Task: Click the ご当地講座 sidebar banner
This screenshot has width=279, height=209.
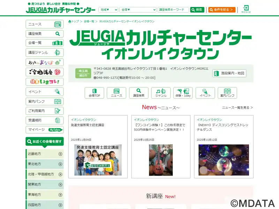Action: [x=45, y=72]
